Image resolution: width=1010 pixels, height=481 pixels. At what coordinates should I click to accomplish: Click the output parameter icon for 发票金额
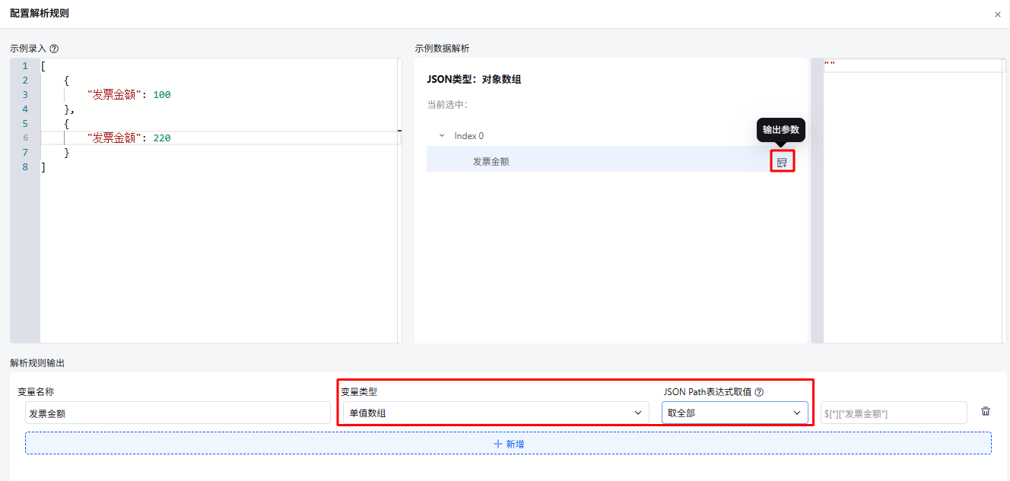coord(782,162)
